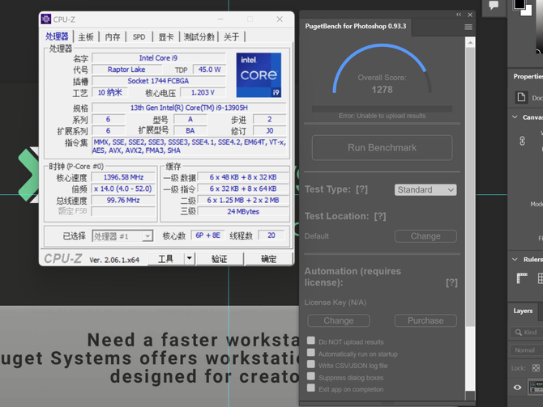Select the Layers panel tab
The width and height of the screenshot is (543, 407).
point(523,311)
